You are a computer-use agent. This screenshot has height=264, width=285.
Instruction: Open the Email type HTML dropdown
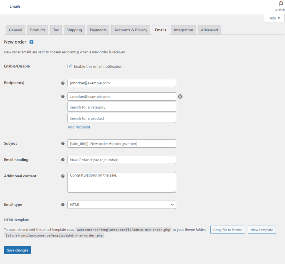[122, 205]
